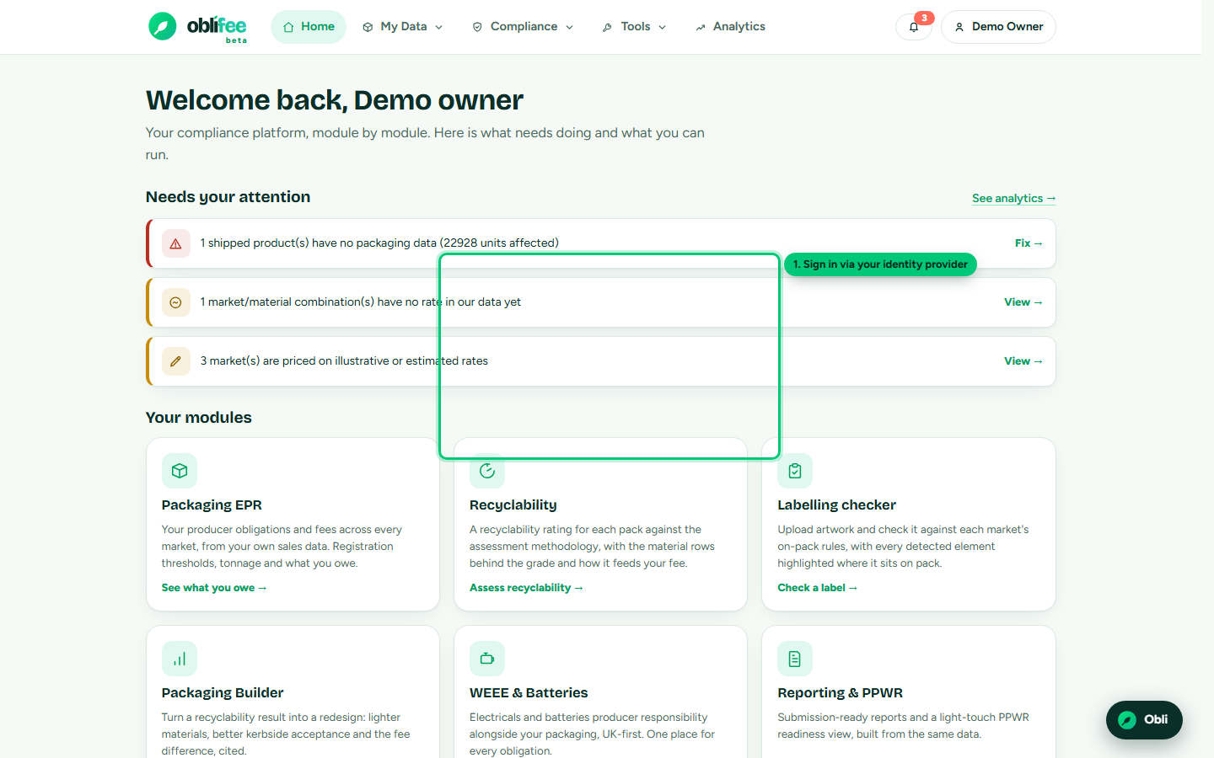Screen dimensions: 1214x758
Task: Follow the Assess recyclability link
Action: 526,588
